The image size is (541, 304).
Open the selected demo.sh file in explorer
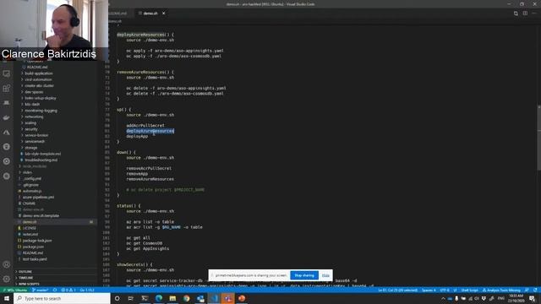(x=55, y=222)
